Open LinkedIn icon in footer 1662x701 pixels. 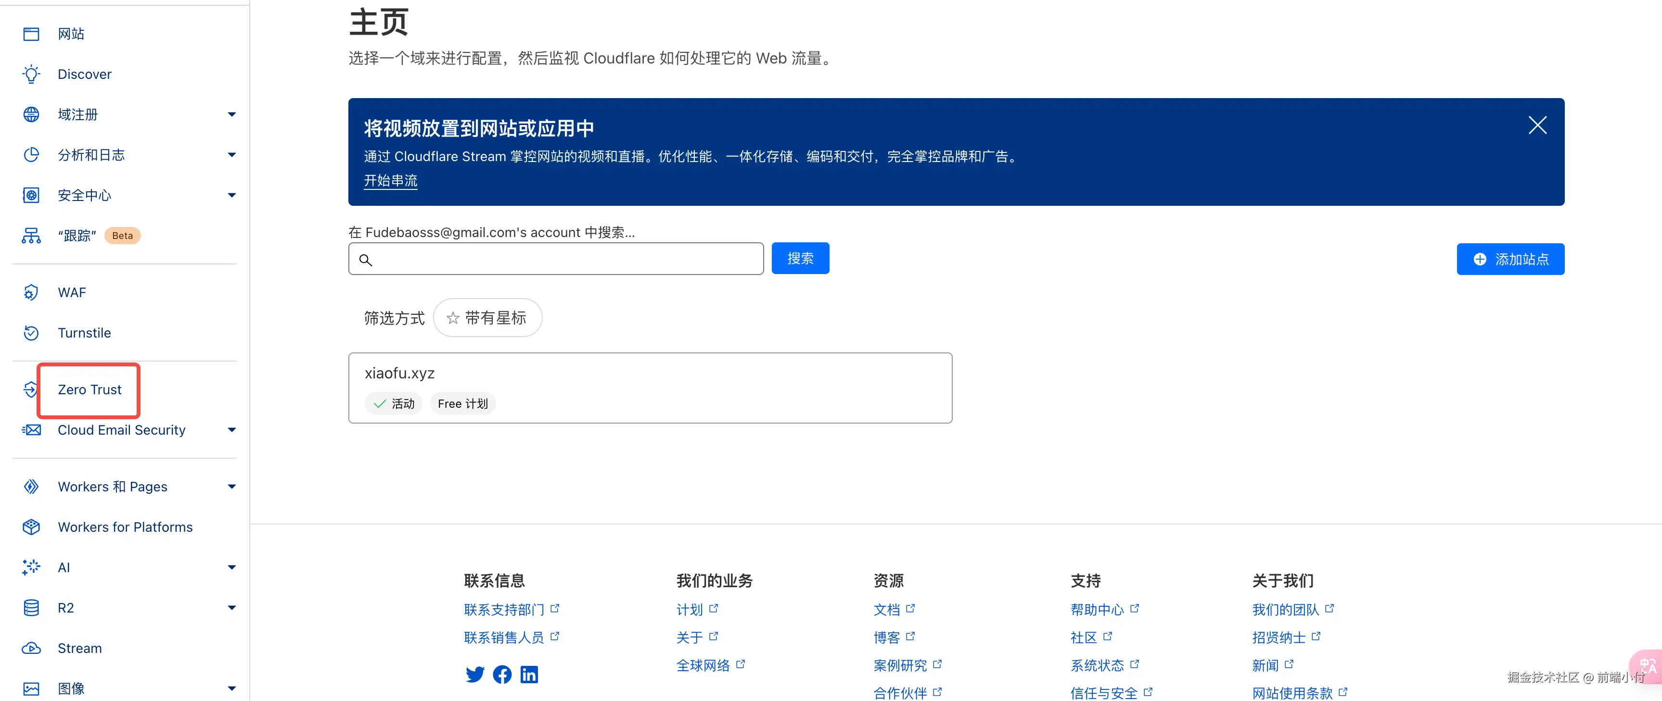point(529,675)
